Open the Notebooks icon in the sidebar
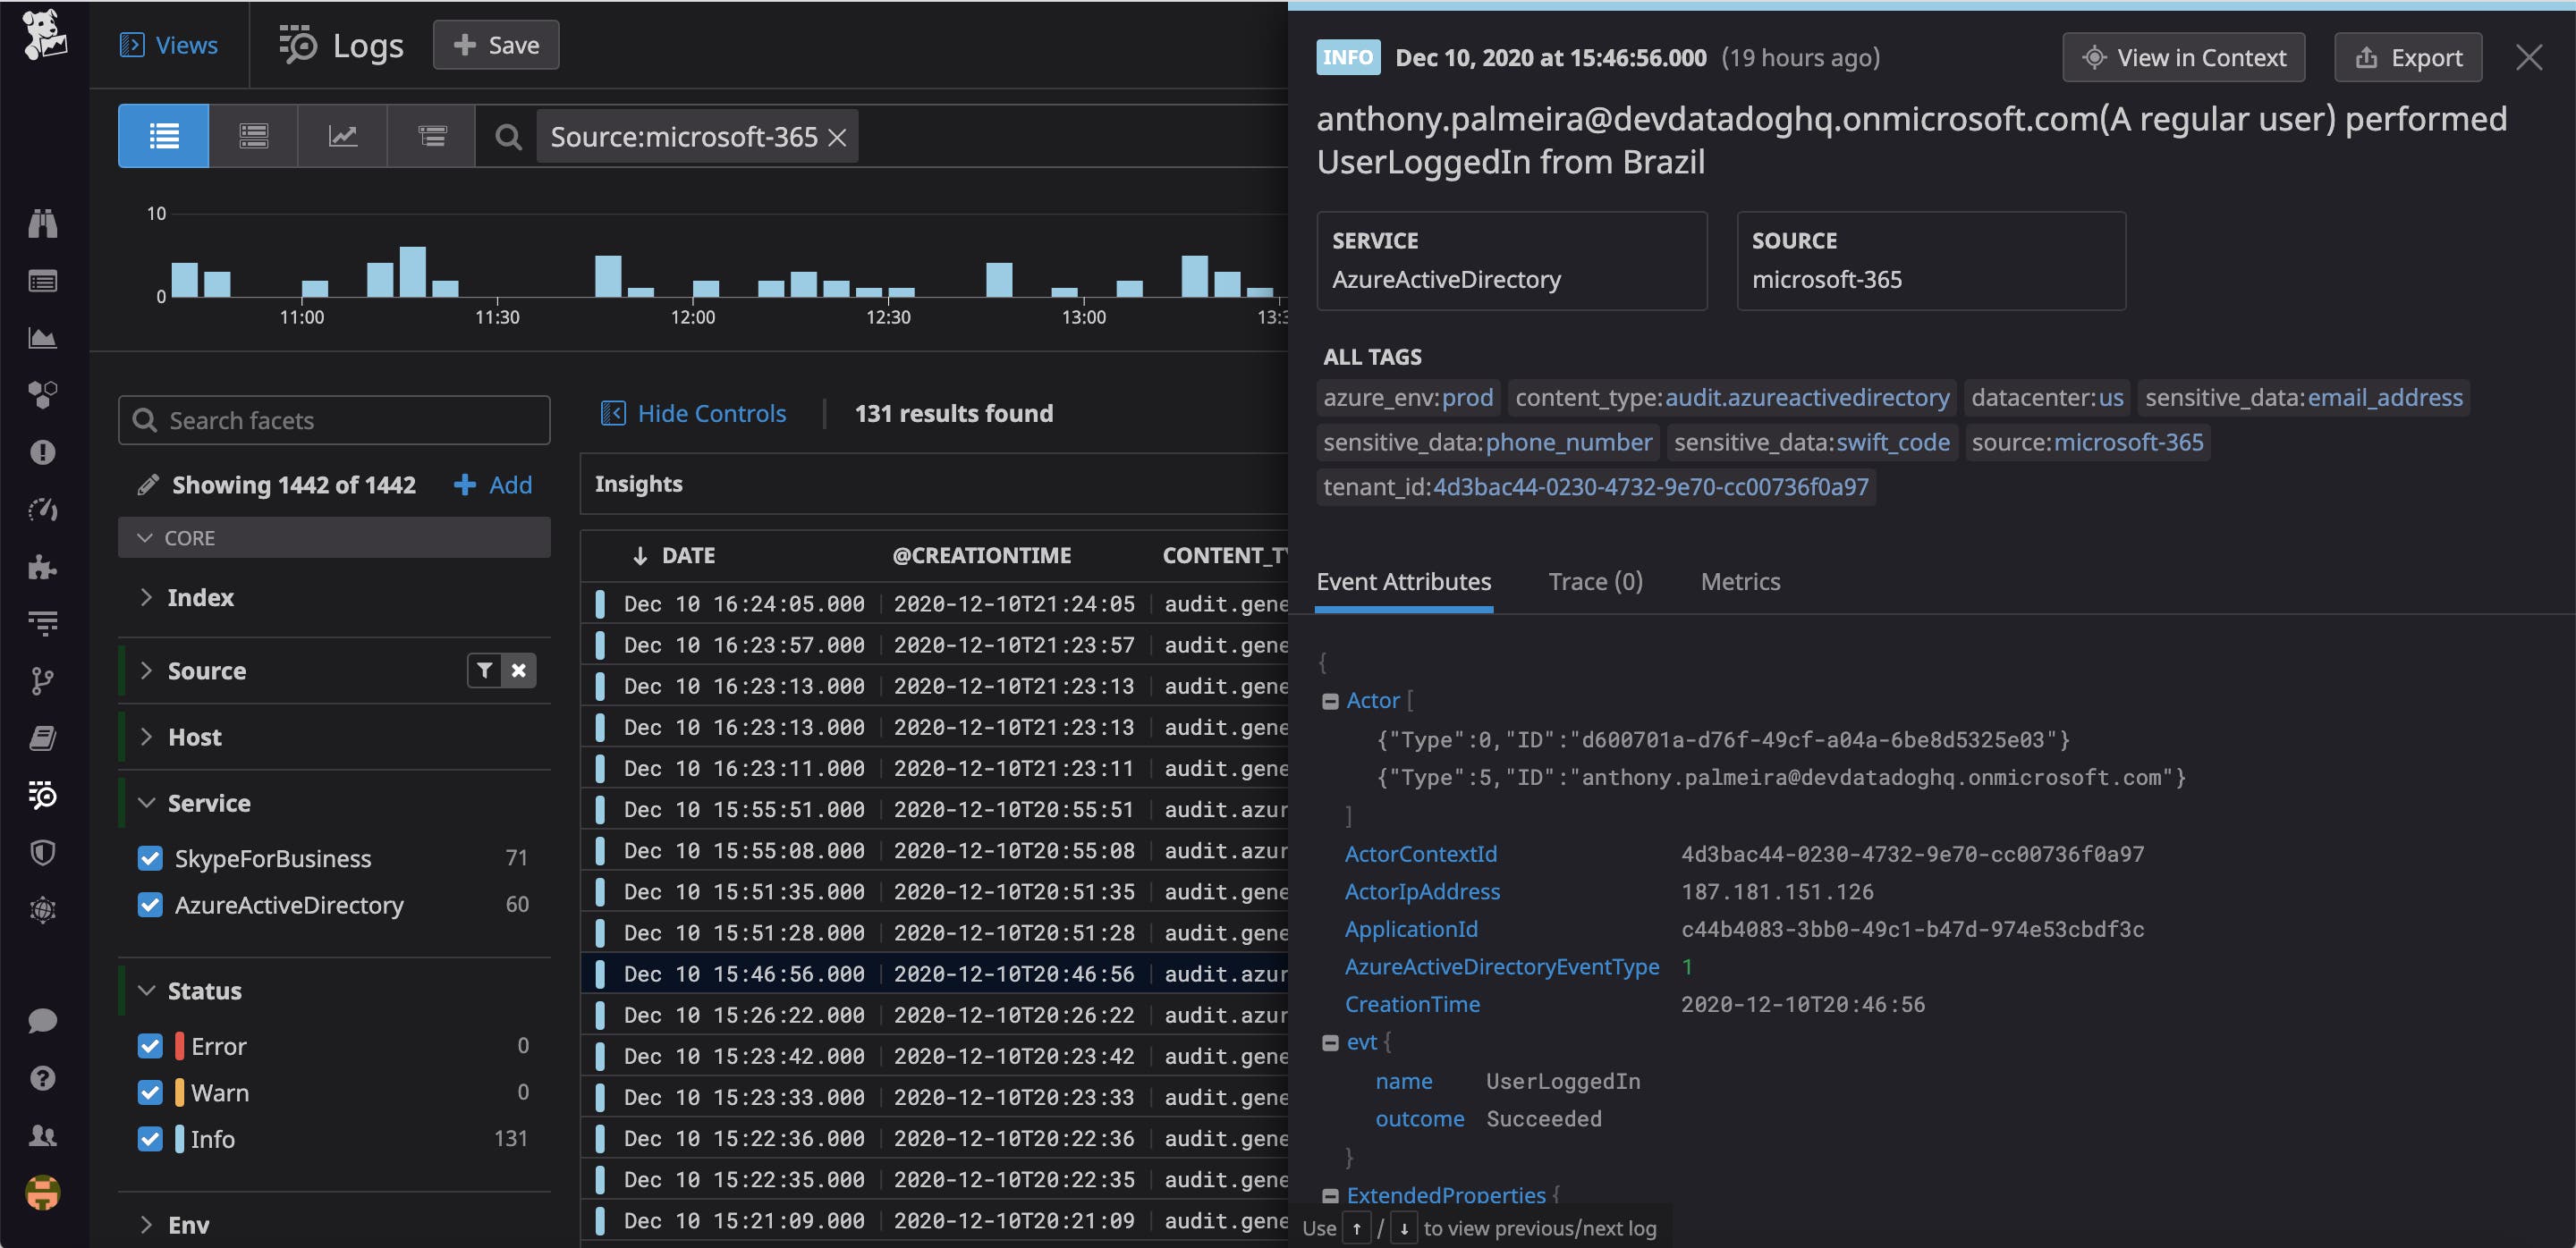 [43, 738]
